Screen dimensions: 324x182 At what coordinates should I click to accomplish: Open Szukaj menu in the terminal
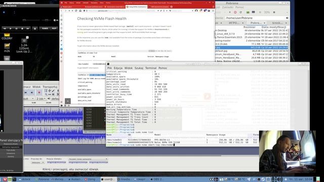click(x=139, y=68)
